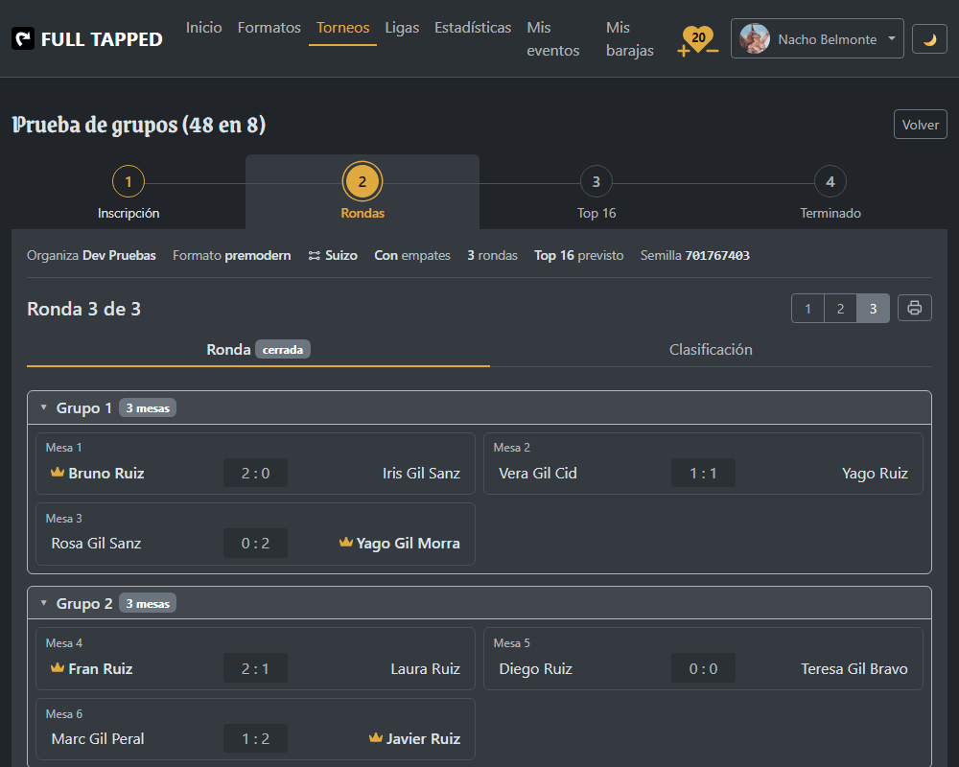The image size is (959, 767).
Task: Click the seed value 701767403
Action: [717, 255]
